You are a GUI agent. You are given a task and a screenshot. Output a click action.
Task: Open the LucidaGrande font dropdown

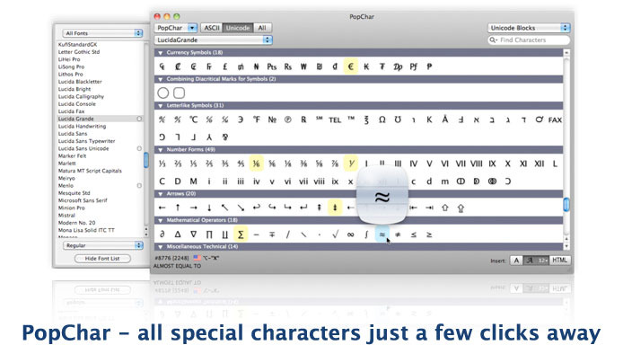pyautogui.click(x=214, y=40)
